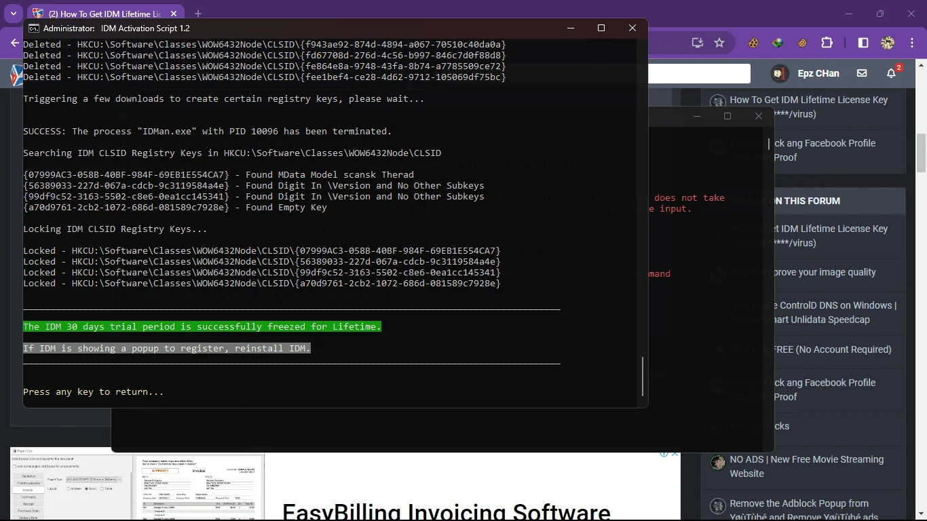This screenshot has height=521, width=927.
Task: Open a new browser tab with the plus icon
Action: (x=198, y=14)
